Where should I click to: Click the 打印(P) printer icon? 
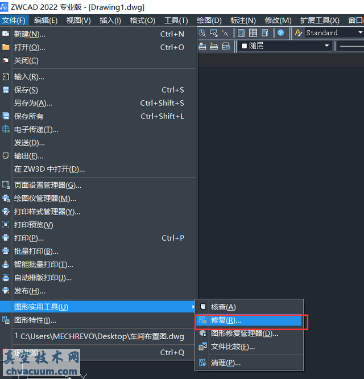(6, 238)
